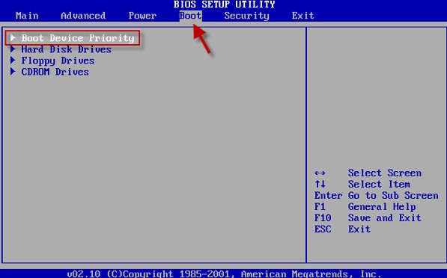Viewport: 447px width, 278px height.
Task: Open the Security tab
Action: point(246,16)
